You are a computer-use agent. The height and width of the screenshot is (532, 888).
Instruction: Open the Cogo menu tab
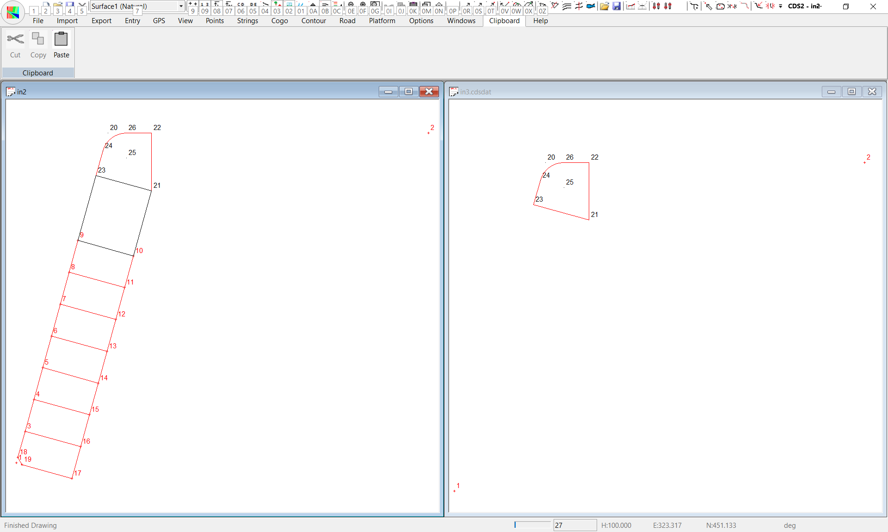point(279,21)
